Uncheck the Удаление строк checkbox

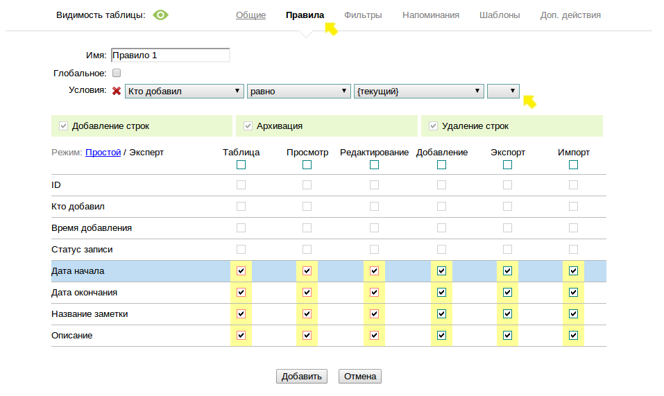pos(433,126)
